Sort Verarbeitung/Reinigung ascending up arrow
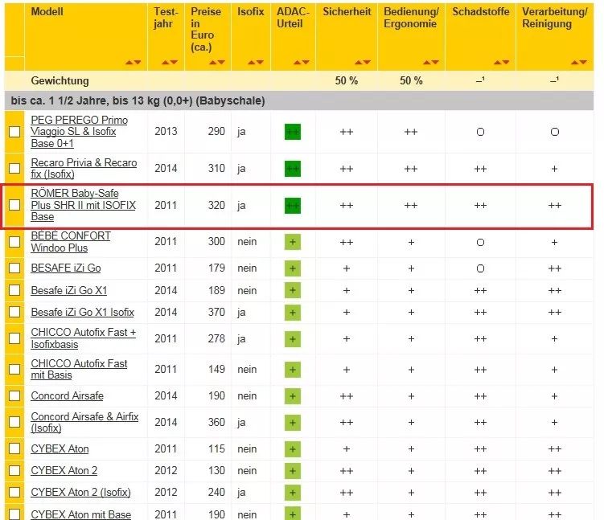 point(575,62)
